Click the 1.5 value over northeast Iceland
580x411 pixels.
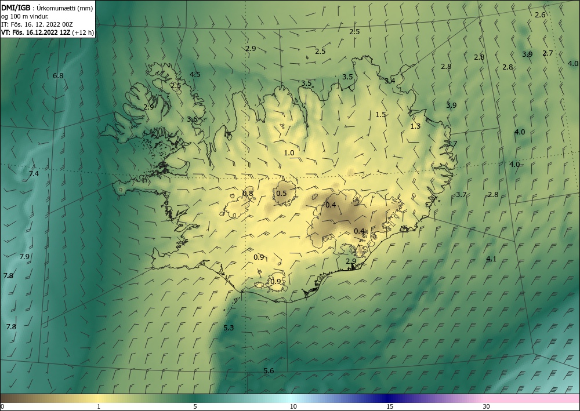coord(380,115)
